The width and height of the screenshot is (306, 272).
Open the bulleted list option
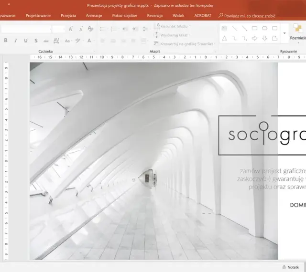click(103, 29)
